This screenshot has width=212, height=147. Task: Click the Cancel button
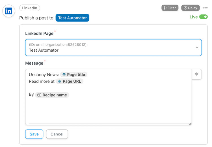click(x=57, y=134)
